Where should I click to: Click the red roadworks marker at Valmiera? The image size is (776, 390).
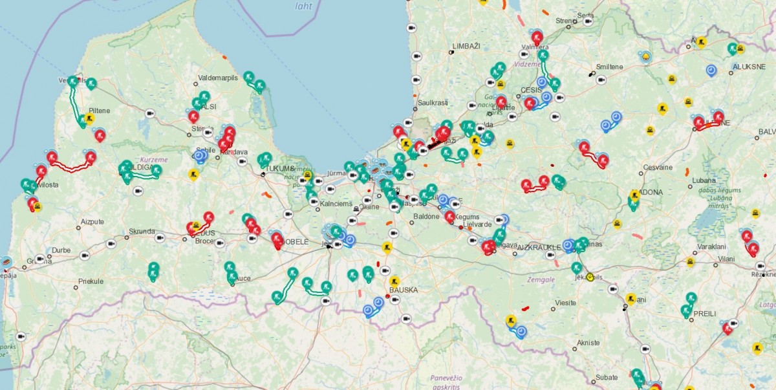(x=536, y=37)
